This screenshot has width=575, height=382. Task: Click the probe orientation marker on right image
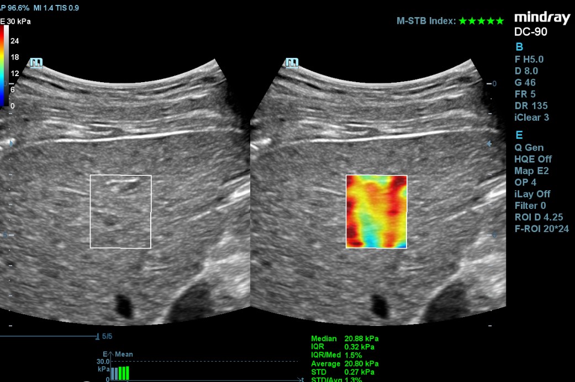coord(292,63)
